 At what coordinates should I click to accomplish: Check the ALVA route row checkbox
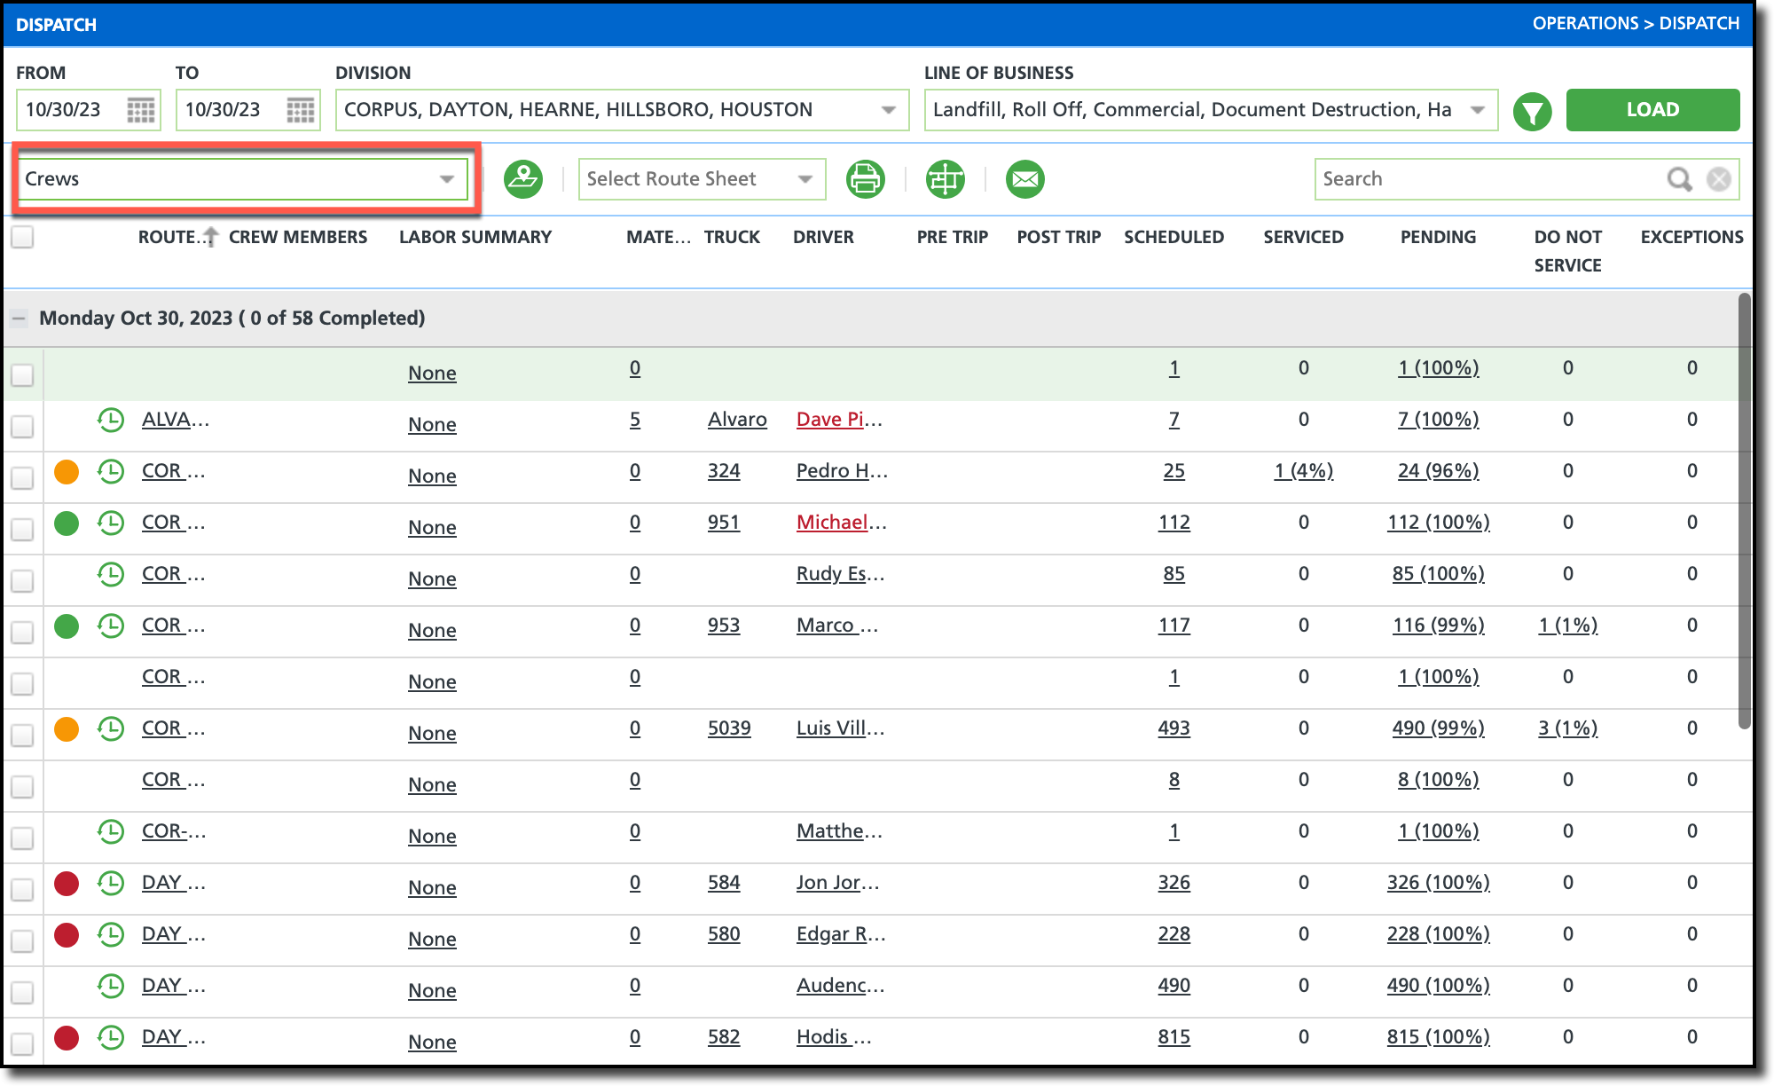pos(23,426)
